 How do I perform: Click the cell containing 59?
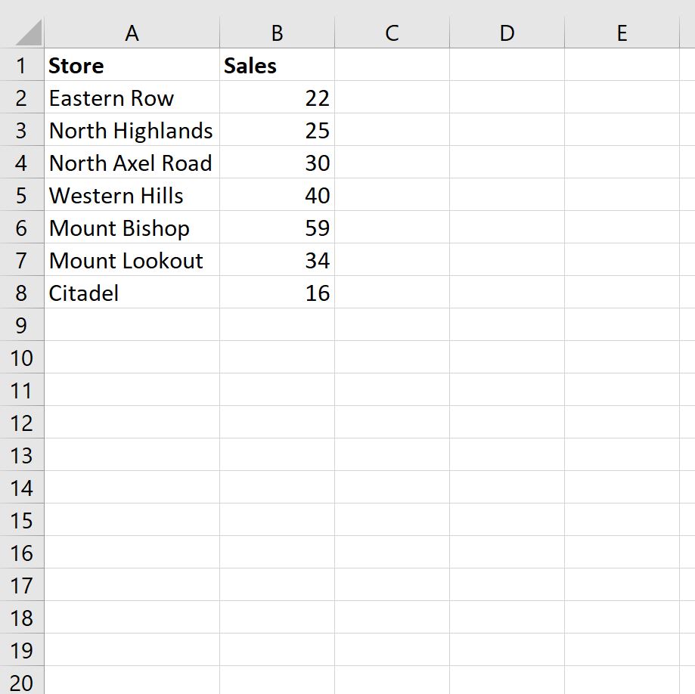[x=277, y=228]
